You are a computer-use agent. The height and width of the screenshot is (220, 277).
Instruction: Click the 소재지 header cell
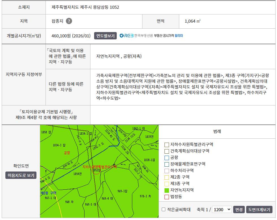(24, 7)
